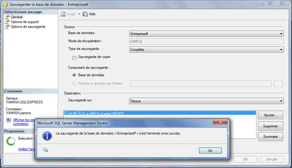Open the Type de sauvegarde dropdown
This screenshot has height=168, width=292.
[x=206, y=49]
